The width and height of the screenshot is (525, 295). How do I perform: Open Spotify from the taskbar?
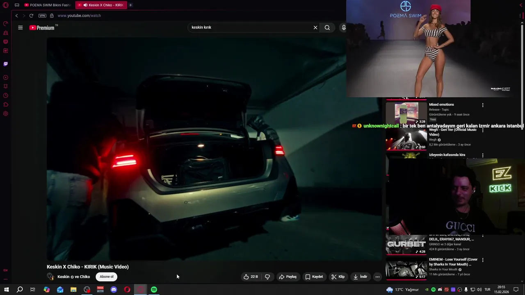click(x=154, y=290)
